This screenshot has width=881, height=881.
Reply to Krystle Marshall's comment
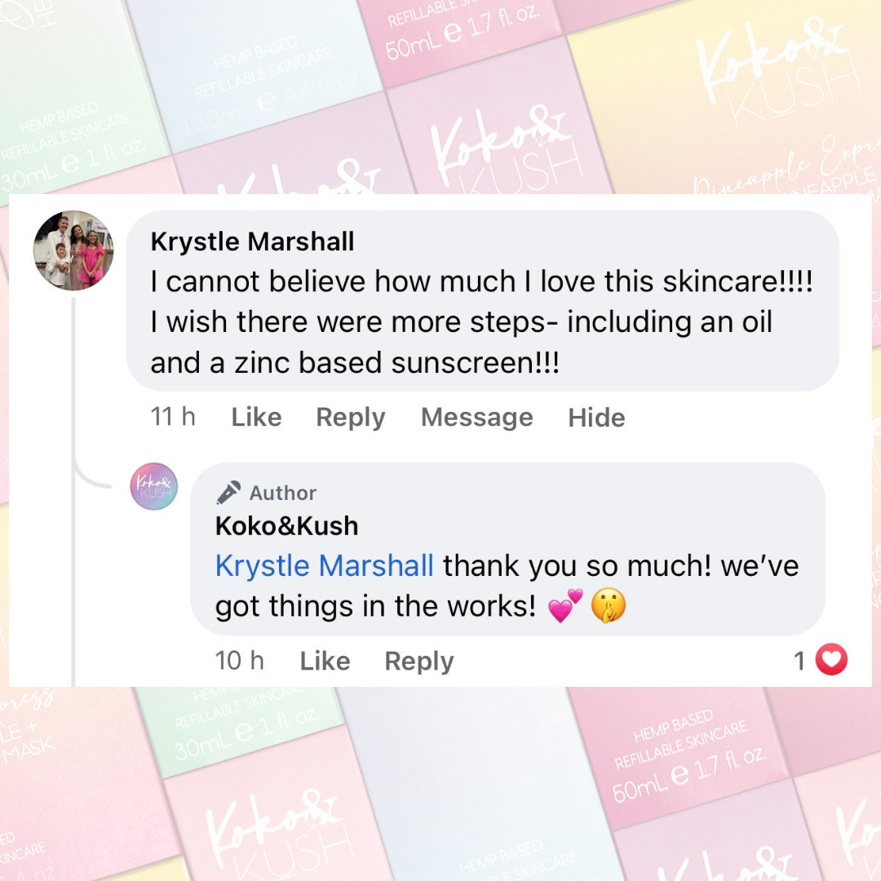click(x=351, y=418)
